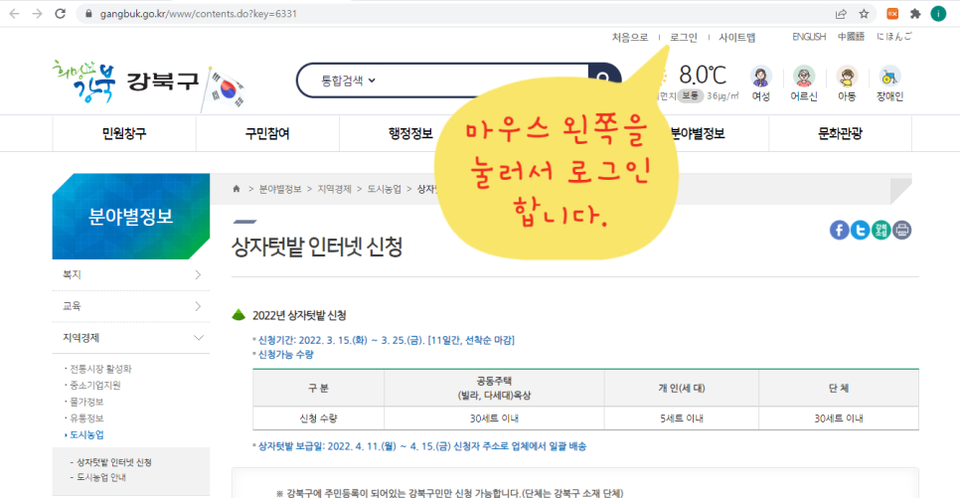Click the browser forward arrow
The image size is (960, 498).
tap(38, 14)
